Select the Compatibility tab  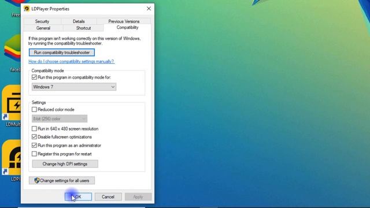[x=127, y=28]
